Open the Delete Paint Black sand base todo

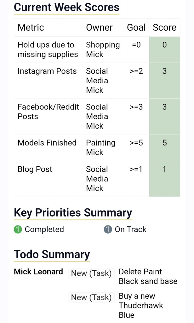pyautogui.click(x=148, y=276)
